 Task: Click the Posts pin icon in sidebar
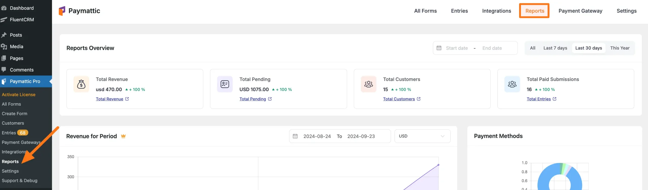(x=4, y=35)
